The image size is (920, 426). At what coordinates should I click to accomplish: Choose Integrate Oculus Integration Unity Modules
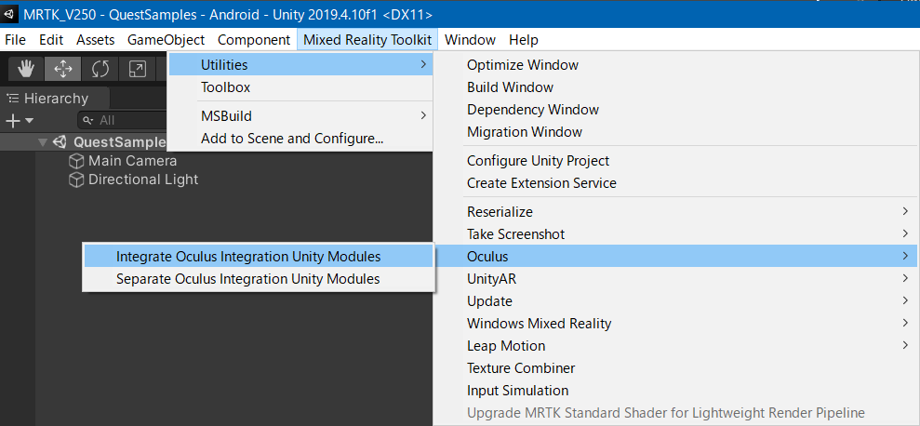[x=248, y=256]
